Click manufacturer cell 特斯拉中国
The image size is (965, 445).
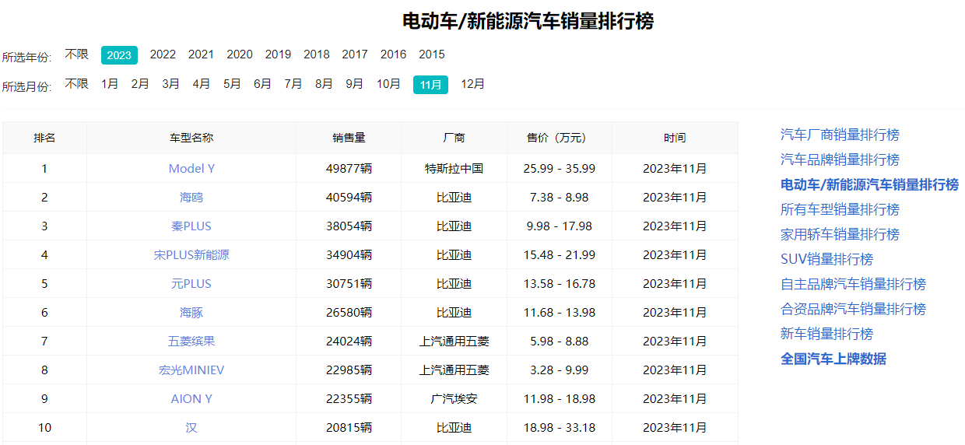pyautogui.click(x=454, y=168)
